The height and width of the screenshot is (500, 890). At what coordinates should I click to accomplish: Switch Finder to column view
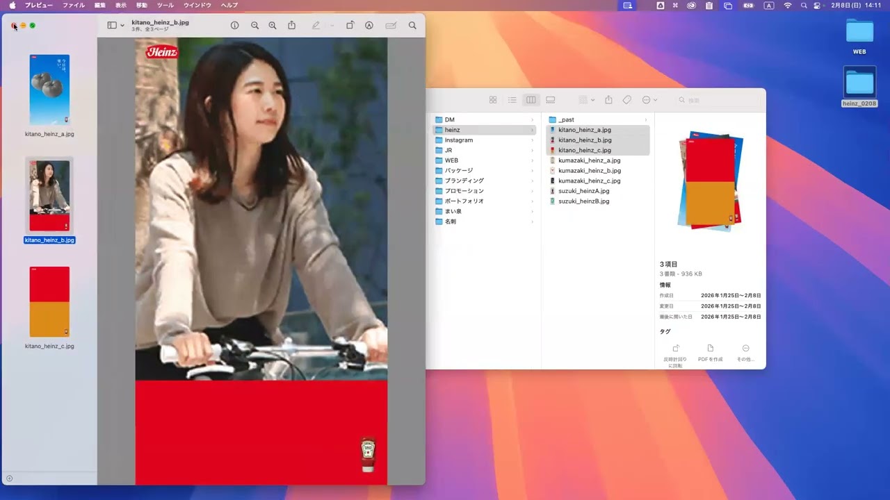click(531, 100)
